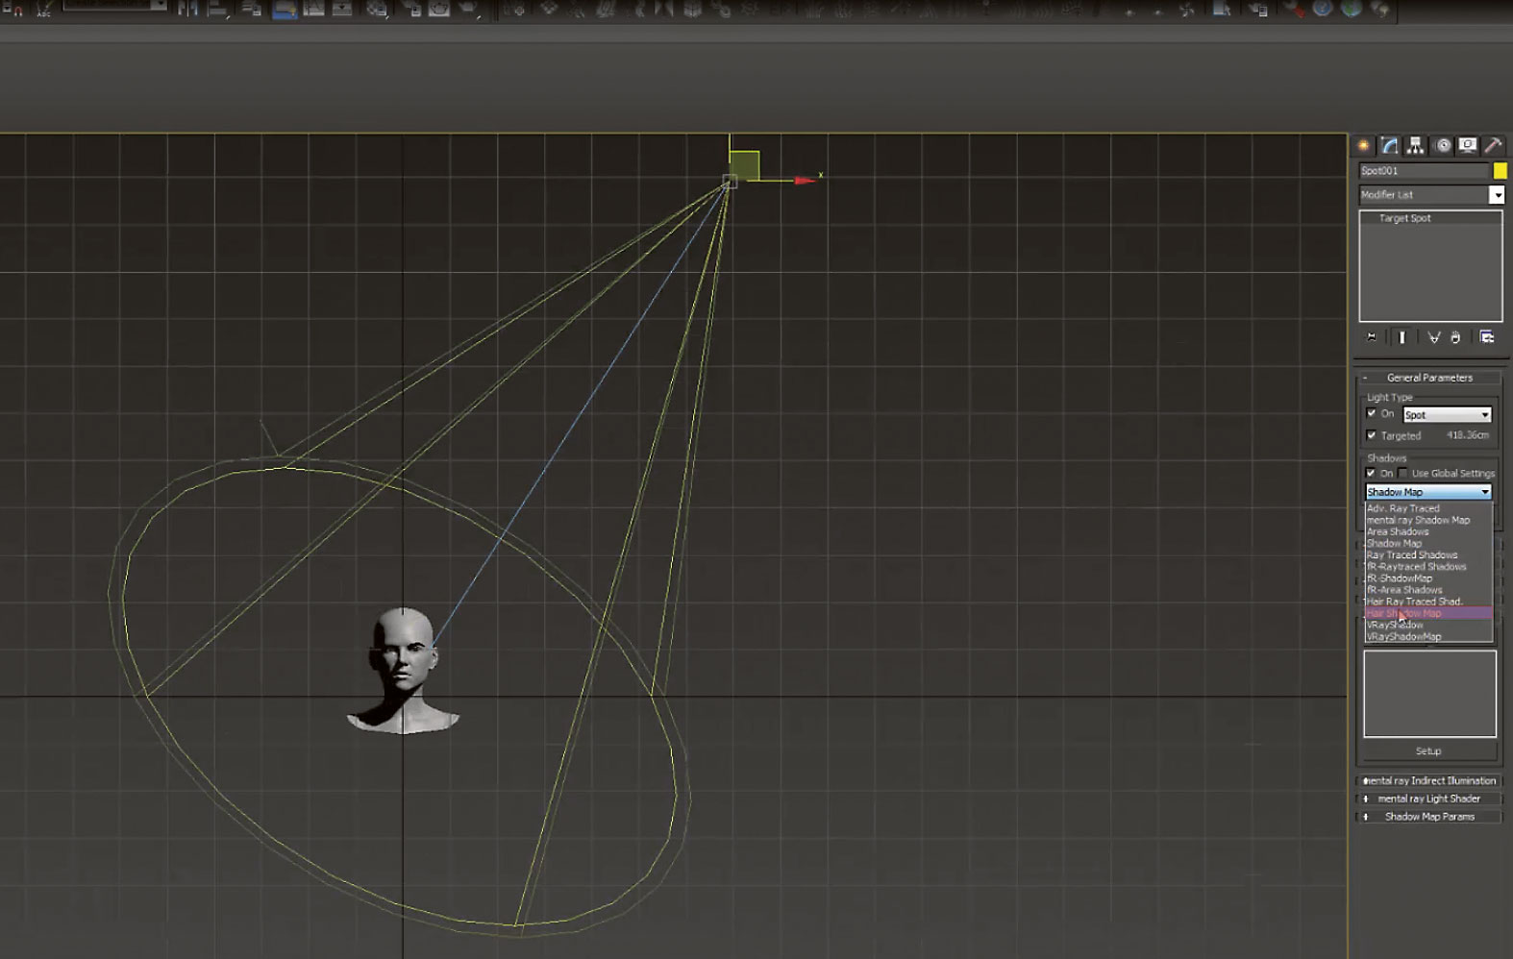Open the Hierarchy command panel tab
The image size is (1513, 959).
[x=1415, y=145]
